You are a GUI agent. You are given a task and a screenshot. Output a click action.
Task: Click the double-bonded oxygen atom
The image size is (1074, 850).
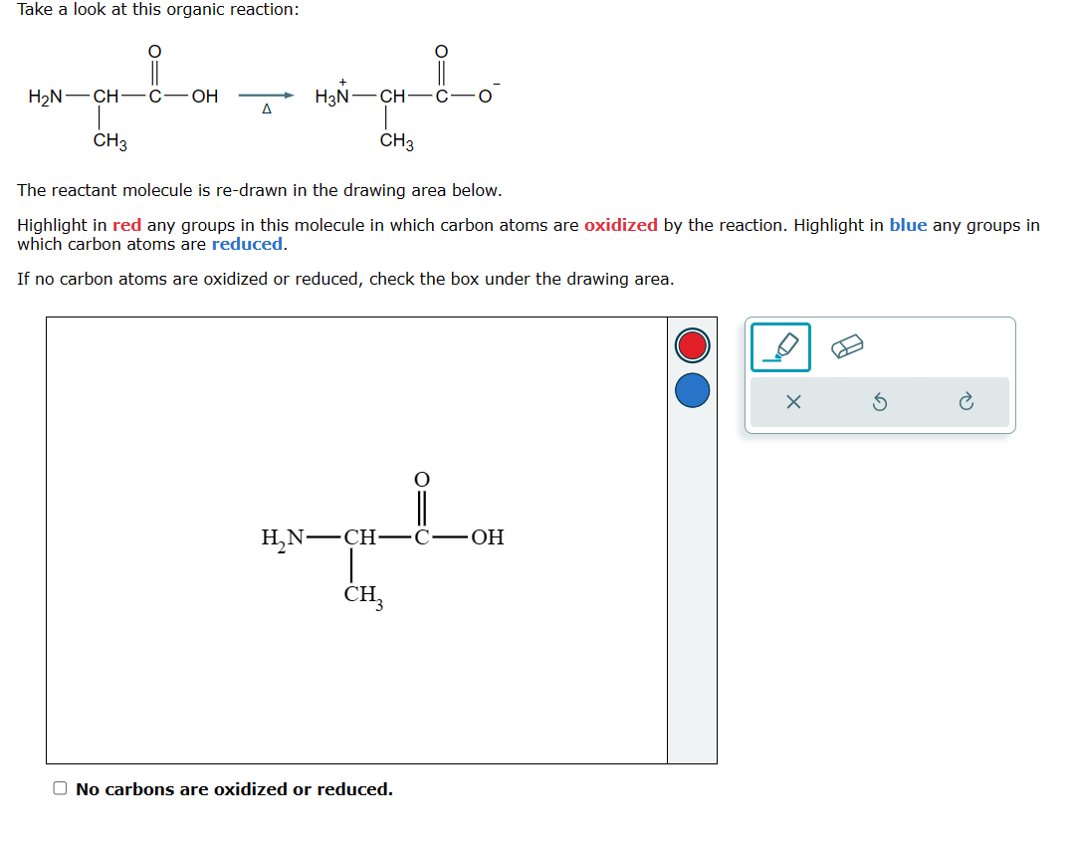[421, 478]
